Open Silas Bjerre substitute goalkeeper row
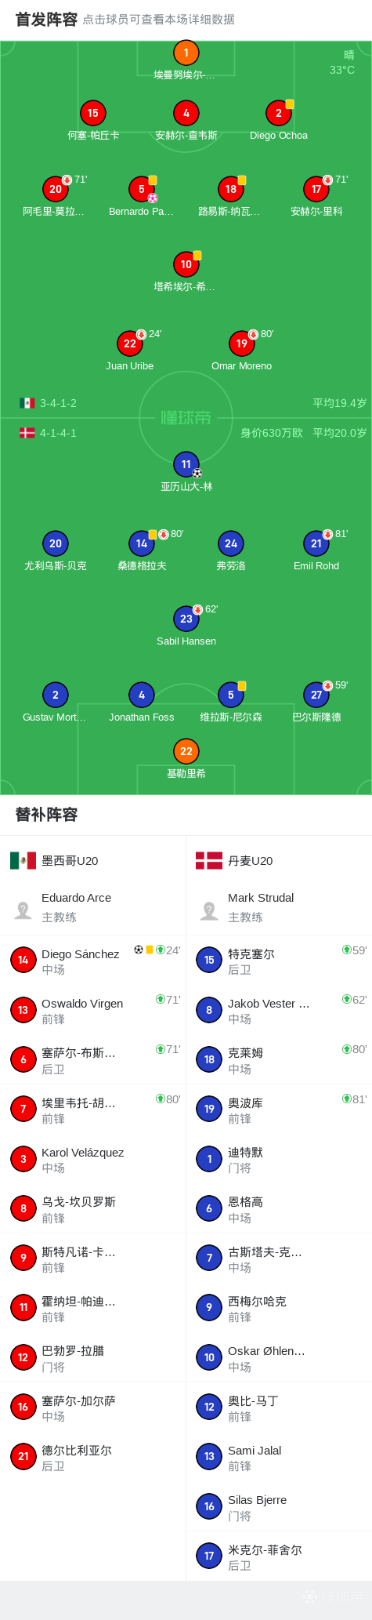 pyautogui.click(x=279, y=1506)
